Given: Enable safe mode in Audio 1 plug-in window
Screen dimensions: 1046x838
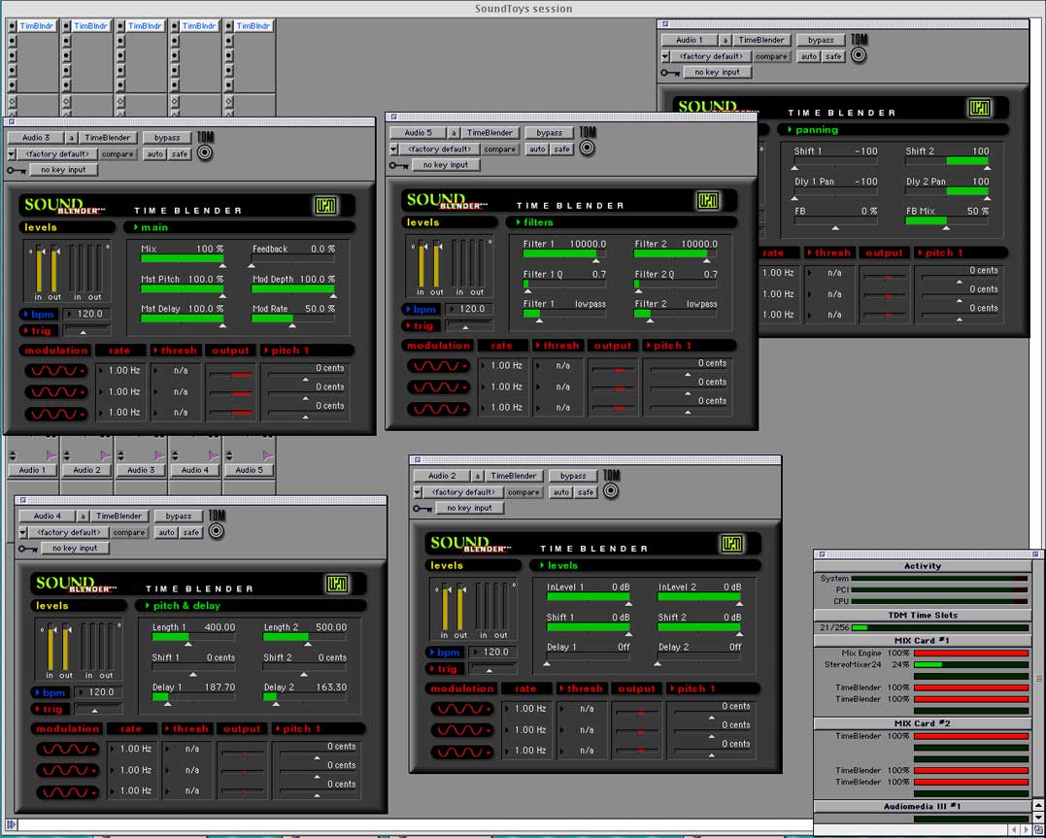Looking at the screenshot, I should click(x=833, y=57).
